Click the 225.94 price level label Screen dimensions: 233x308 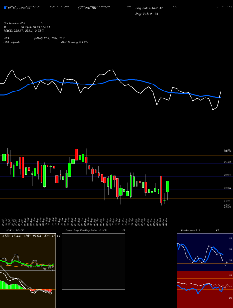tap(227, 188)
